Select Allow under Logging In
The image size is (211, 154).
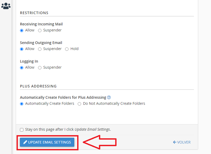click(x=22, y=68)
